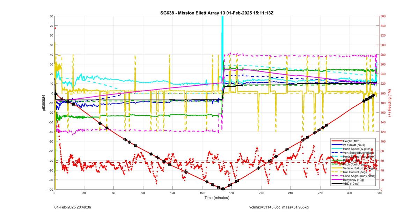Click right heading axis tick label 280
419x213 pixels.
click(383, 55)
